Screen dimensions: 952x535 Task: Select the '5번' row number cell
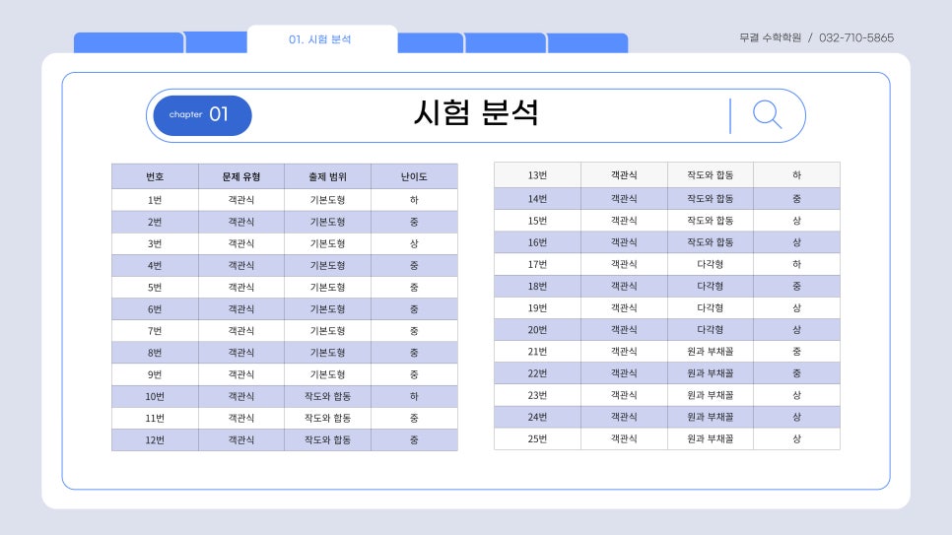(x=155, y=288)
